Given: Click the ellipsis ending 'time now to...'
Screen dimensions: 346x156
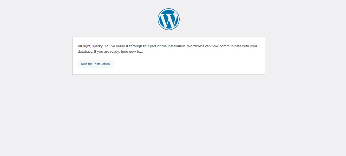Looking at the screenshot, I should tap(141, 51).
